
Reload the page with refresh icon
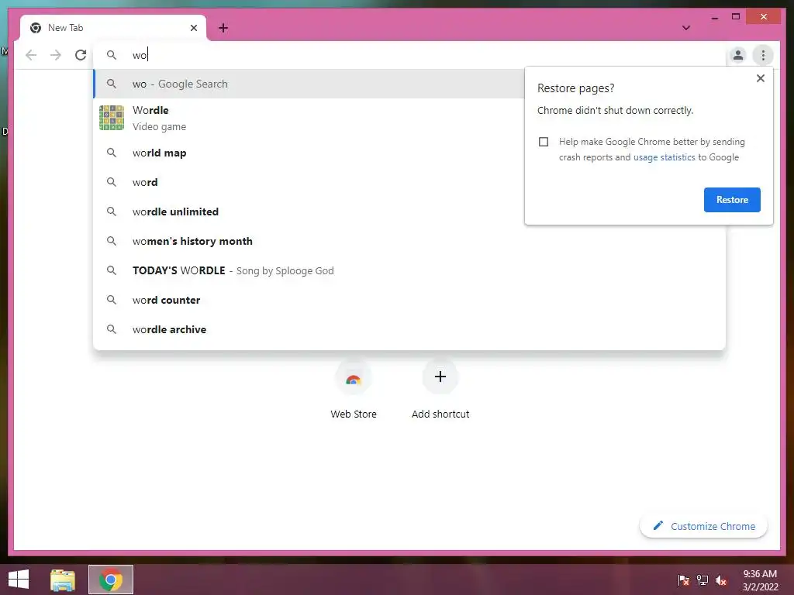[x=81, y=55]
